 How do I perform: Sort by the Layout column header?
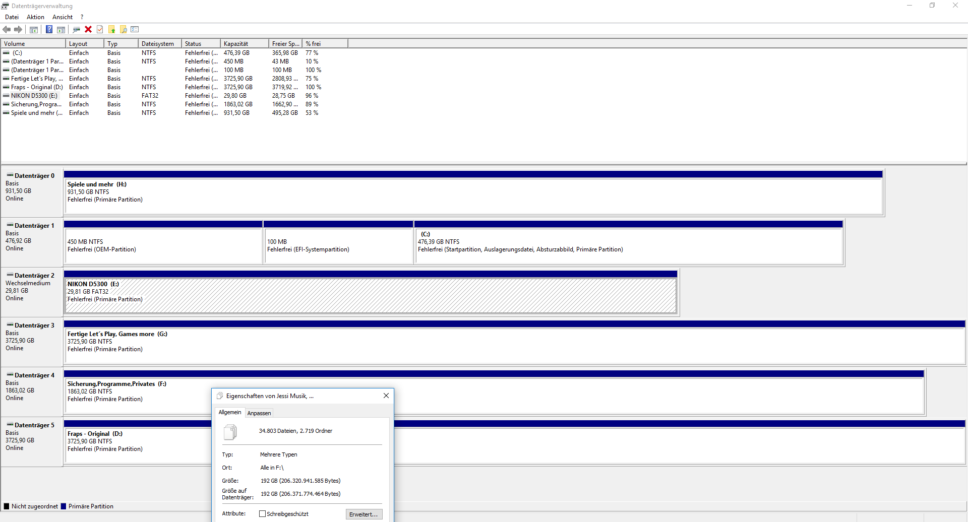[85, 44]
